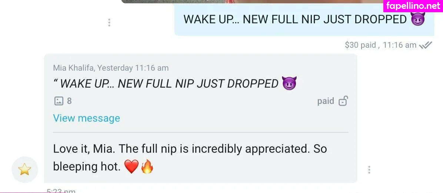
Task: Click the unlocked padlock icon
Action: point(343,101)
